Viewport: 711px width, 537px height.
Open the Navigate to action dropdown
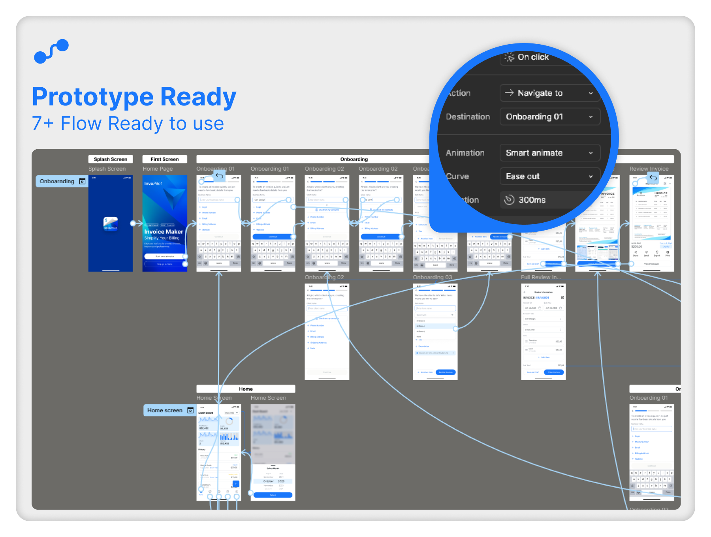click(550, 93)
